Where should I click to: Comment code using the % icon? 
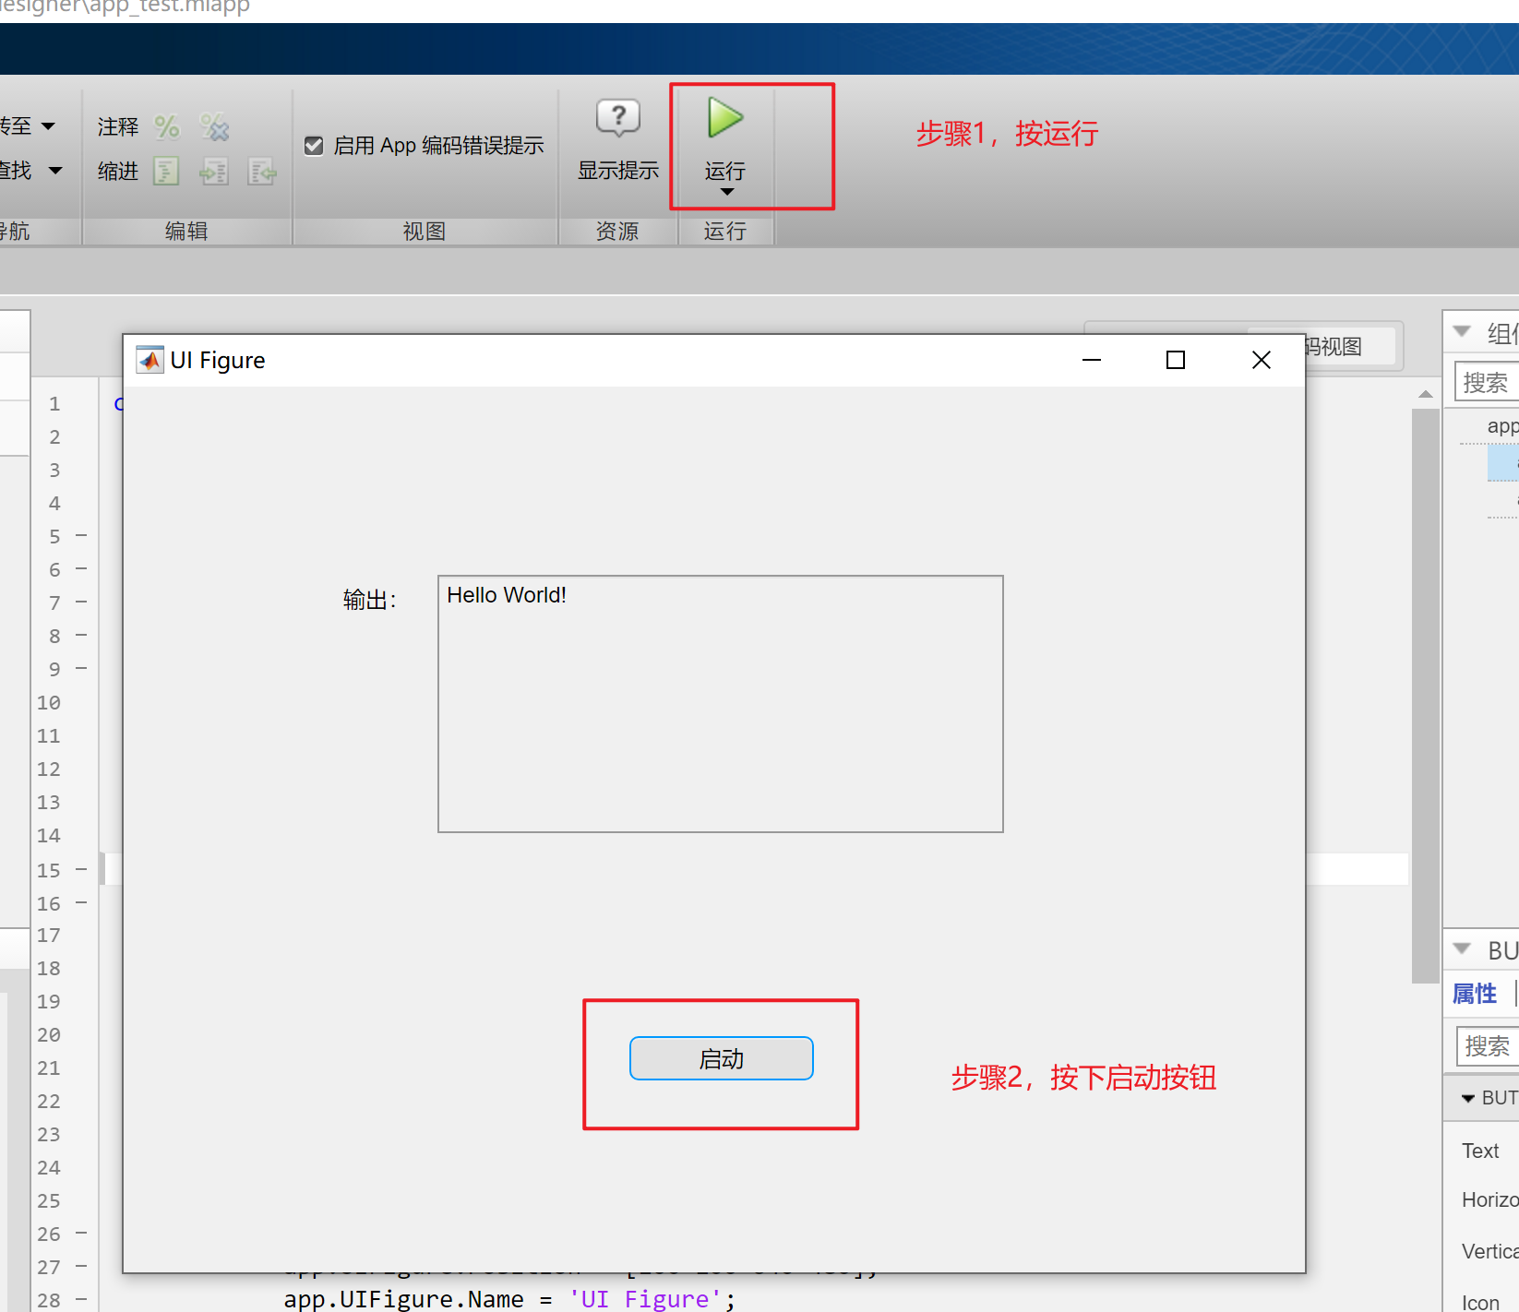166,127
